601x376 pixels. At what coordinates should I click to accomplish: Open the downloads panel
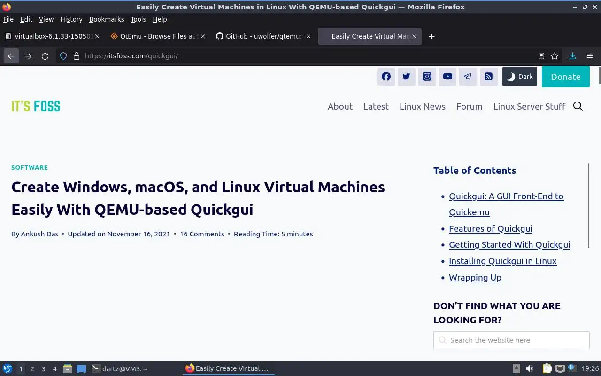point(572,56)
